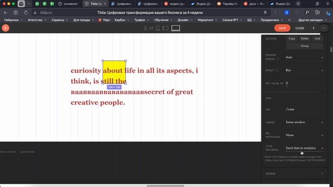The height and width of the screenshot is (187, 333).
Task: Click the lock icon in address bar
Action: coord(35,12)
